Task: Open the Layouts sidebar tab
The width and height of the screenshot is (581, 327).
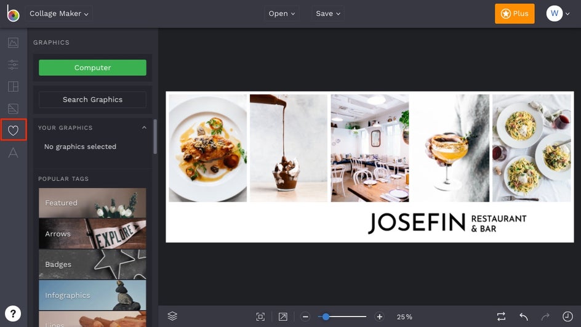Action: coord(13,86)
